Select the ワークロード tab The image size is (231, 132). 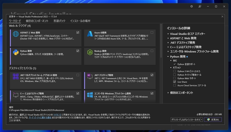15,21
